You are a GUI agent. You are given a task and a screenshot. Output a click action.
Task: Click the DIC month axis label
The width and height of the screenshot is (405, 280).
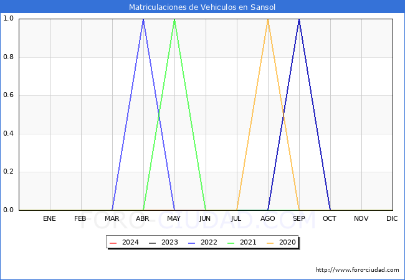(392, 218)
